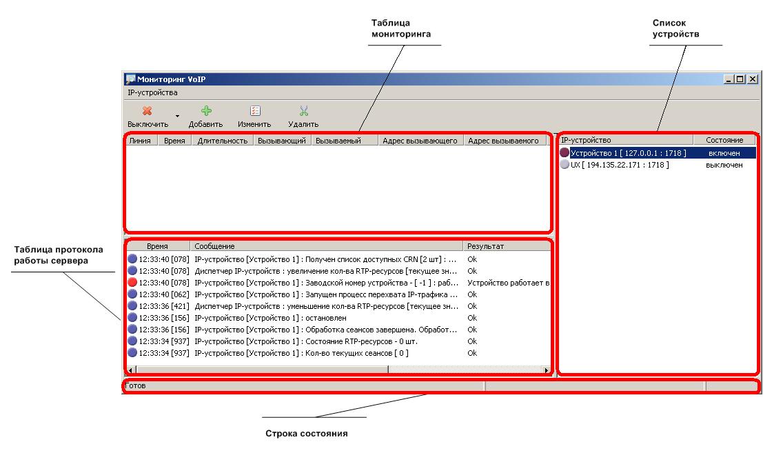Select log row 'Обработка сеансов завершена'
Viewport: 763px width, 453px height.
[x=338, y=330]
